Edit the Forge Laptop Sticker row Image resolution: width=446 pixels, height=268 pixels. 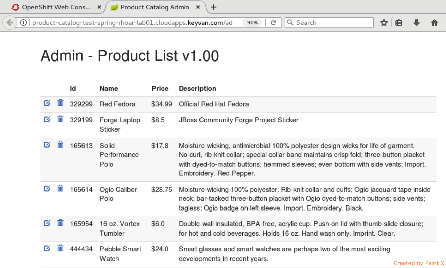pyautogui.click(x=47, y=119)
